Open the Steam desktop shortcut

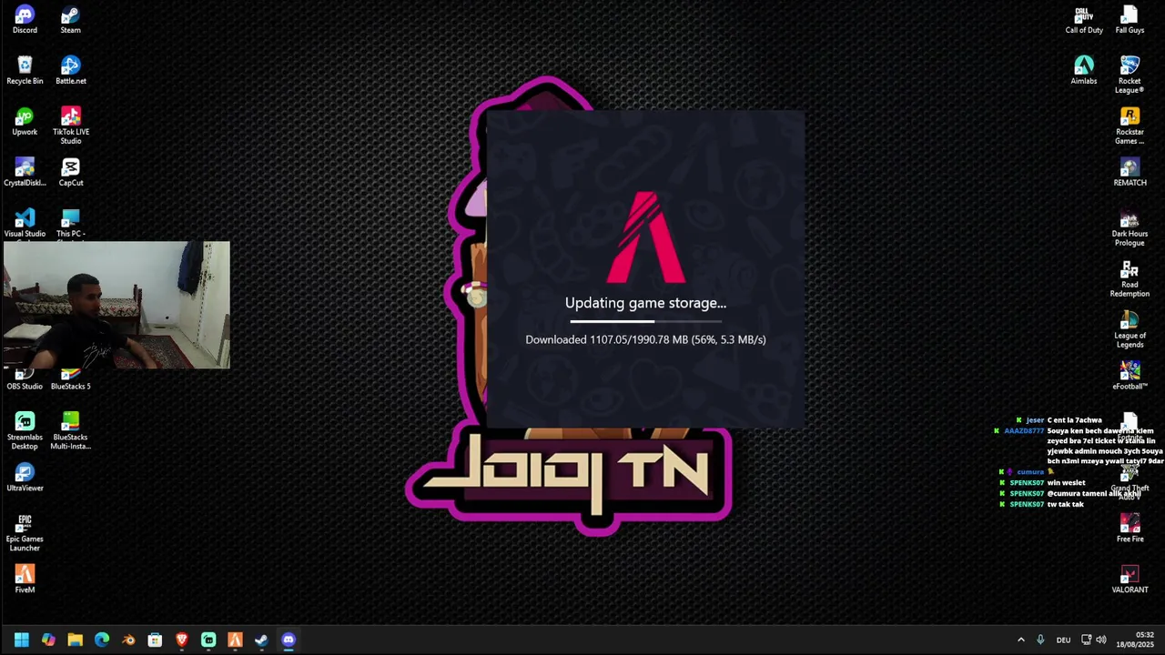click(x=70, y=20)
